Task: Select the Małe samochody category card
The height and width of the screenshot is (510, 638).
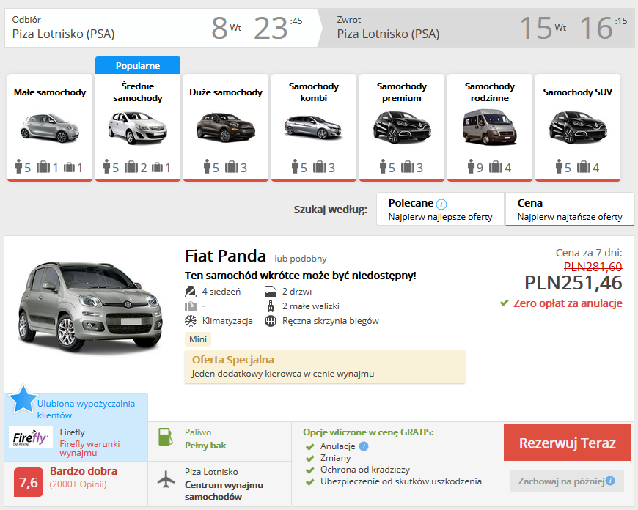Action: click(x=50, y=127)
